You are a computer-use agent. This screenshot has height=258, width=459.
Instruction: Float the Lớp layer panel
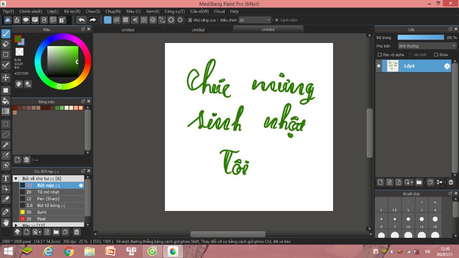[450, 29]
